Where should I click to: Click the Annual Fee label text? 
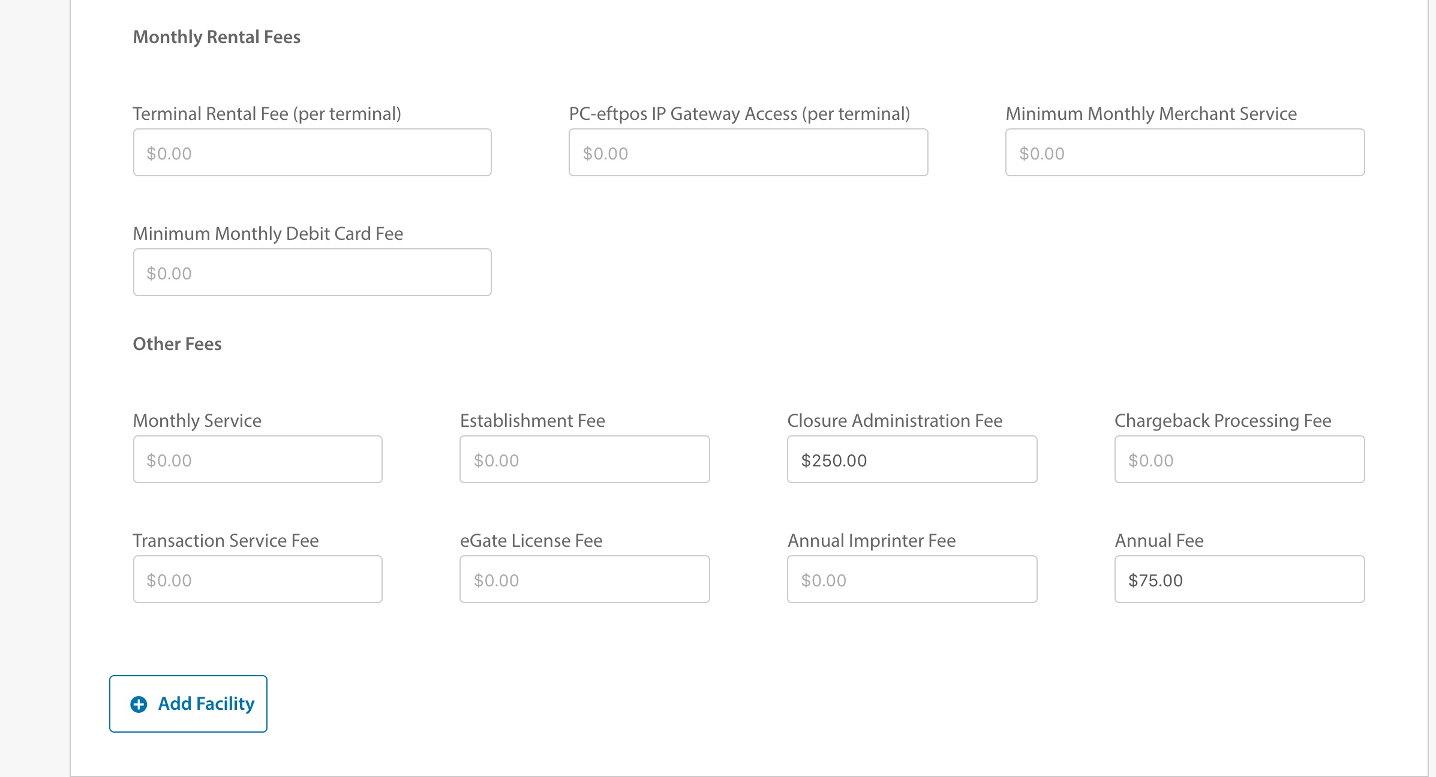tap(1159, 541)
